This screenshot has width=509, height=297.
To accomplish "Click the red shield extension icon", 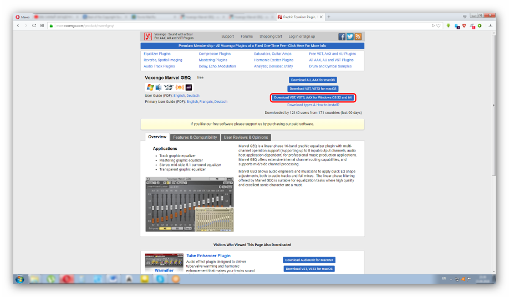I will click(x=464, y=25).
